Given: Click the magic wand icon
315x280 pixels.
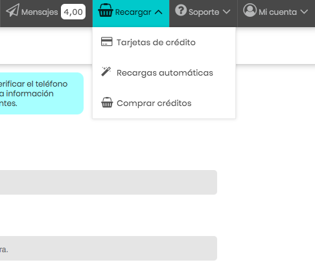Looking at the screenshot, I should coord(106,72).
